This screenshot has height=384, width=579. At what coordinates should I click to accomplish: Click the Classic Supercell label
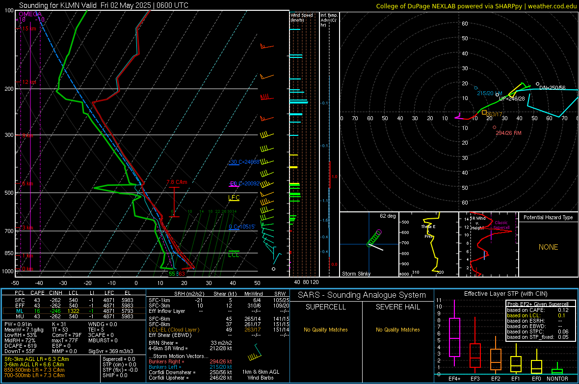pos(501,225)
